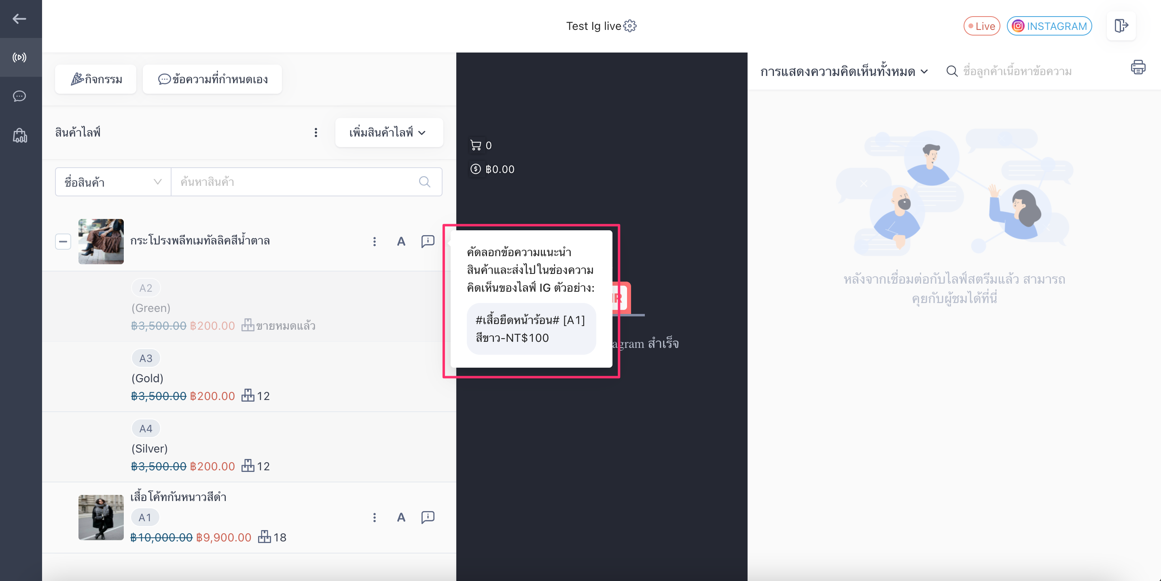Click the A keyword icon for กระโปรงพลีทเมทัลลิคสีน้ำตาล
The width and height of the screenshot is (1161, 581).
pyautogui.click(x=400, y=242)
